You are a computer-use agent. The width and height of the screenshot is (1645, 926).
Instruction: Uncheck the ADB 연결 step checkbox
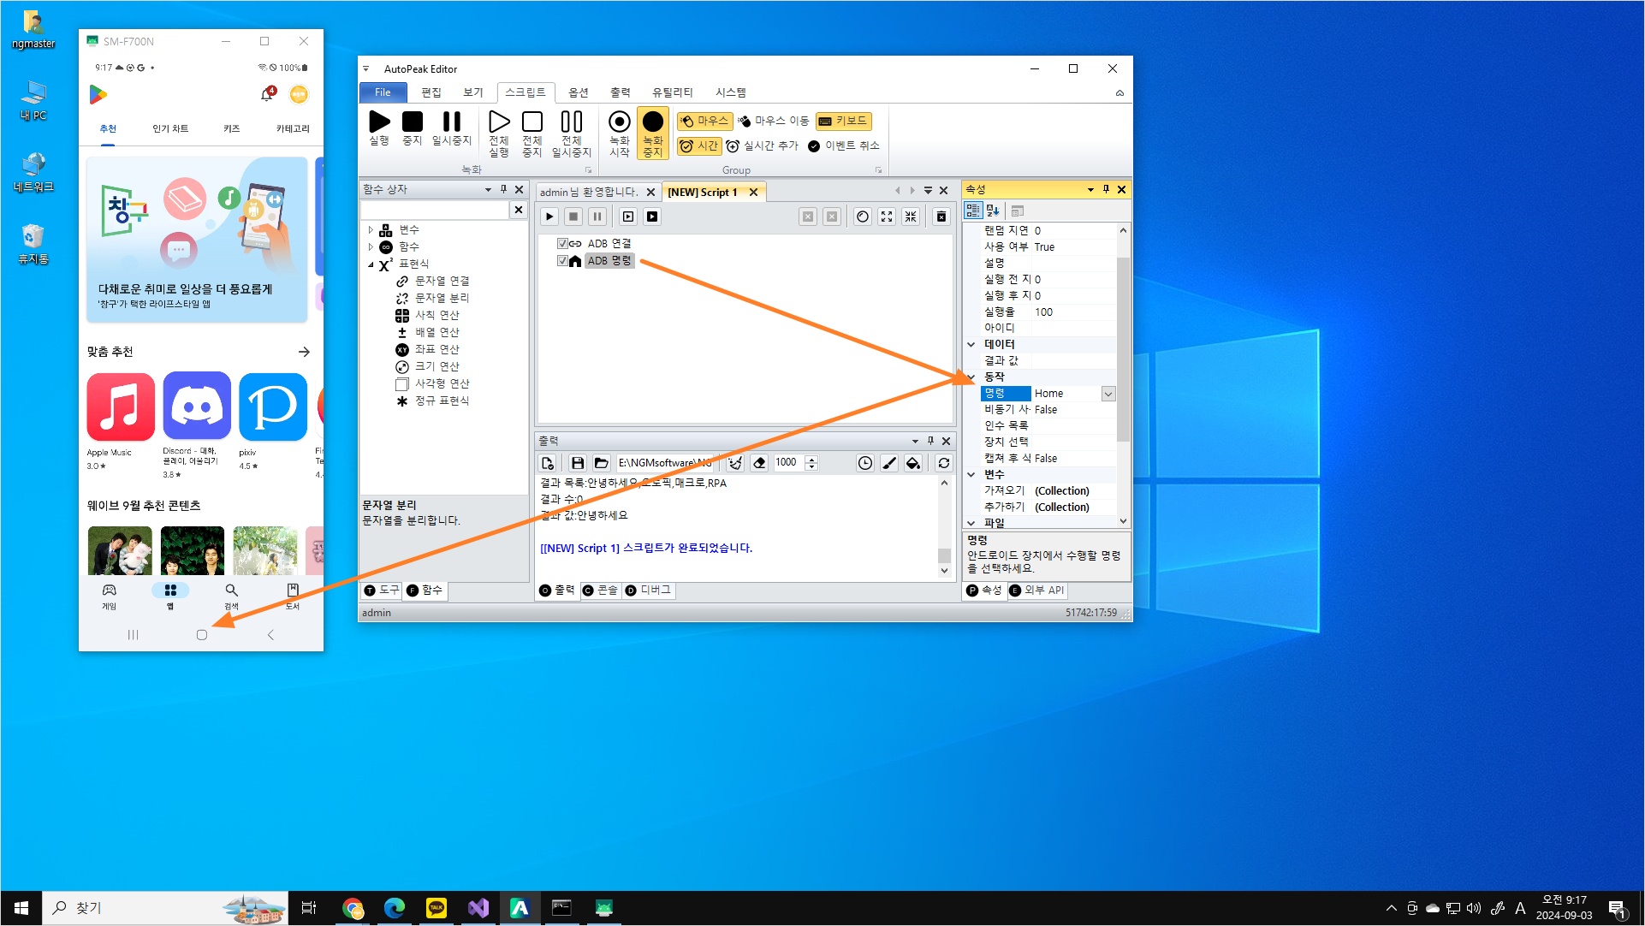[x=562, y=243]
